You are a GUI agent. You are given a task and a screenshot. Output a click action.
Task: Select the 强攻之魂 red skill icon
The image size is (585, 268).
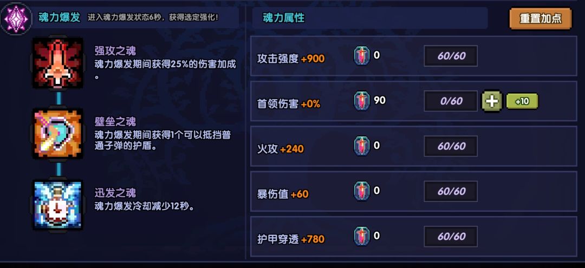(x=58, y=62)
